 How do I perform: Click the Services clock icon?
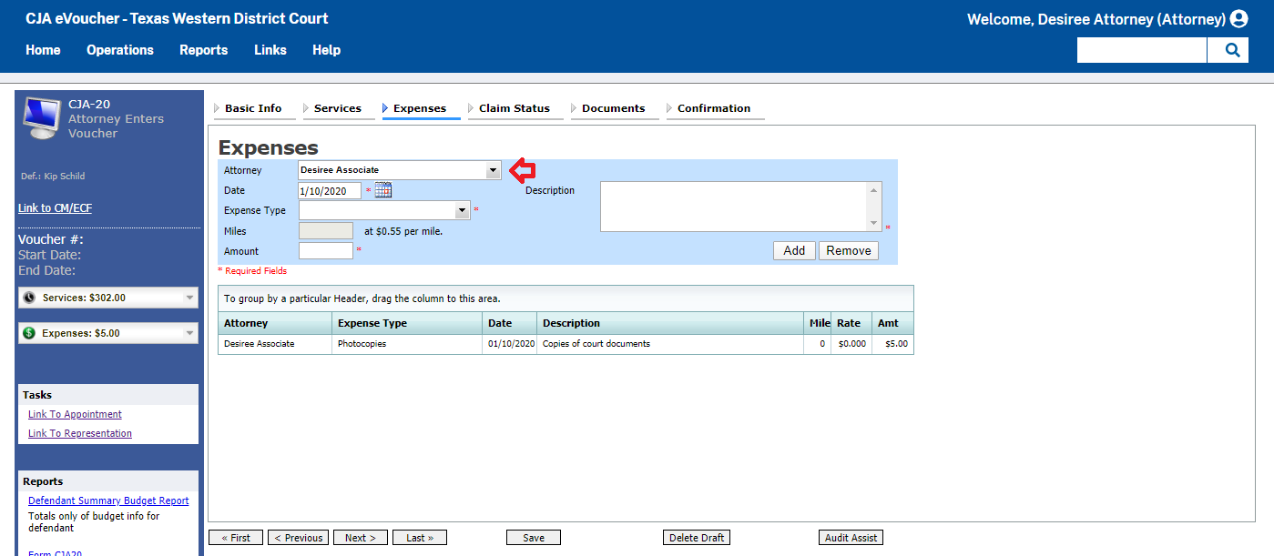[29, 298]
